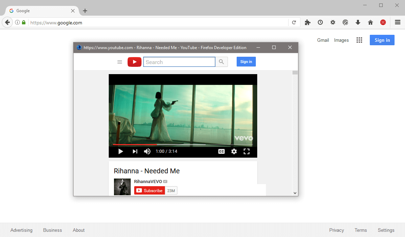Open site information icon in address bar
Screen dimensions: 405x237
pos(17,22)
